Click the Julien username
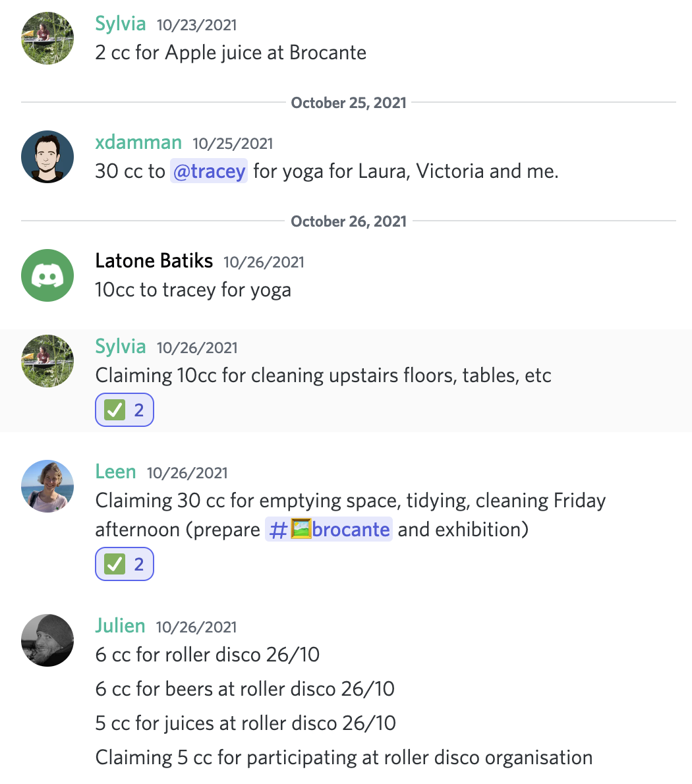 [120, 626]
